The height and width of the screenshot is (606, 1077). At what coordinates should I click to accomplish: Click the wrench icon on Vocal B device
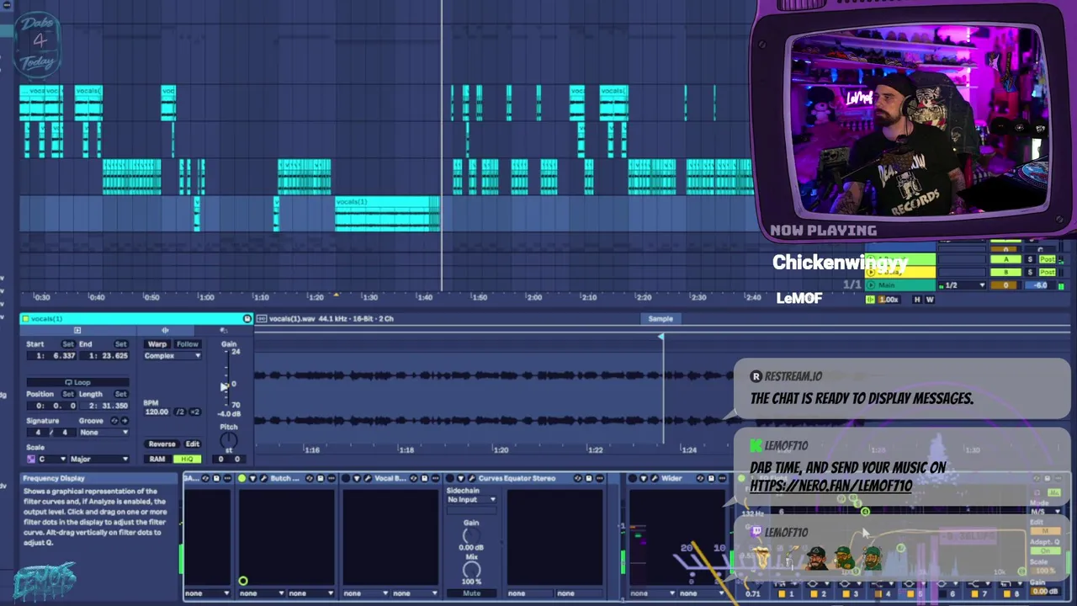(368, 478)
